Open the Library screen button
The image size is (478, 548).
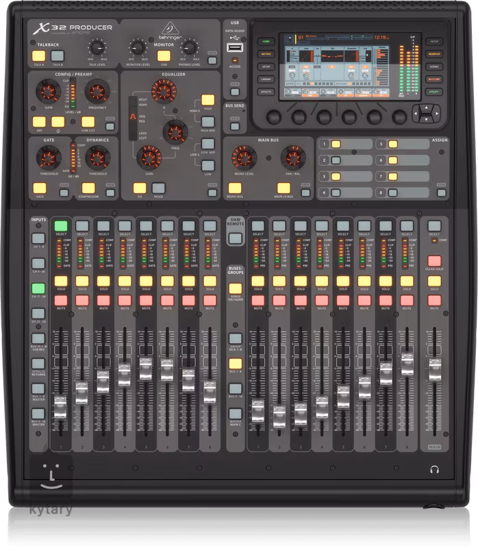point(265,79)
